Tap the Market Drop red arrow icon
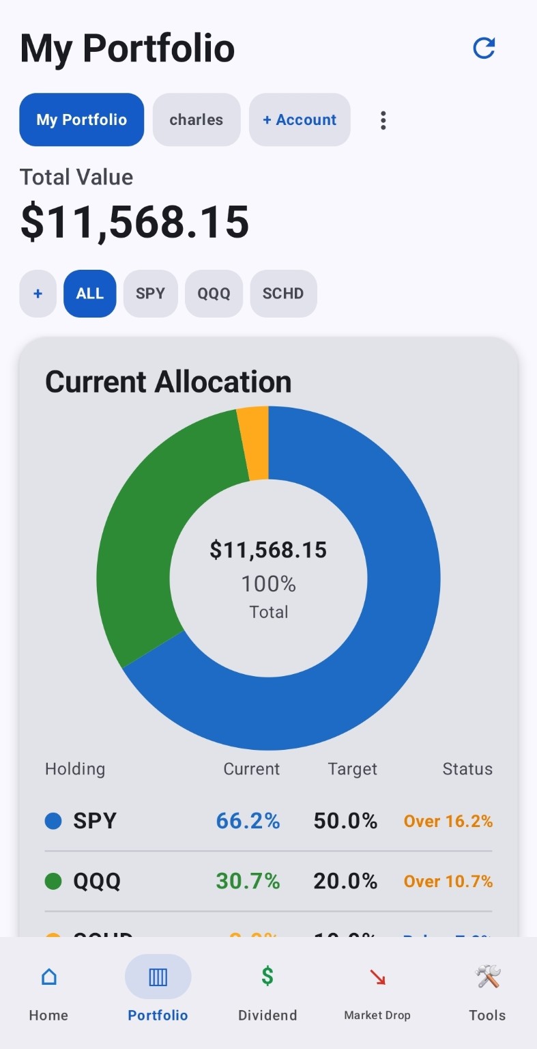 coord(377,977)
